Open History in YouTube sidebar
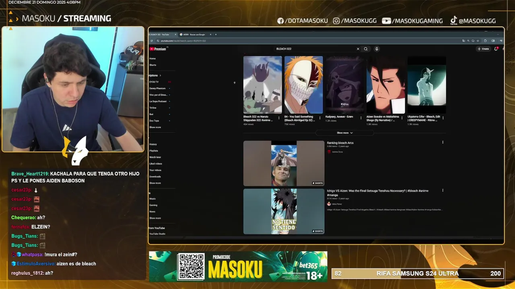The image size is (515, 289). point(153,144)
